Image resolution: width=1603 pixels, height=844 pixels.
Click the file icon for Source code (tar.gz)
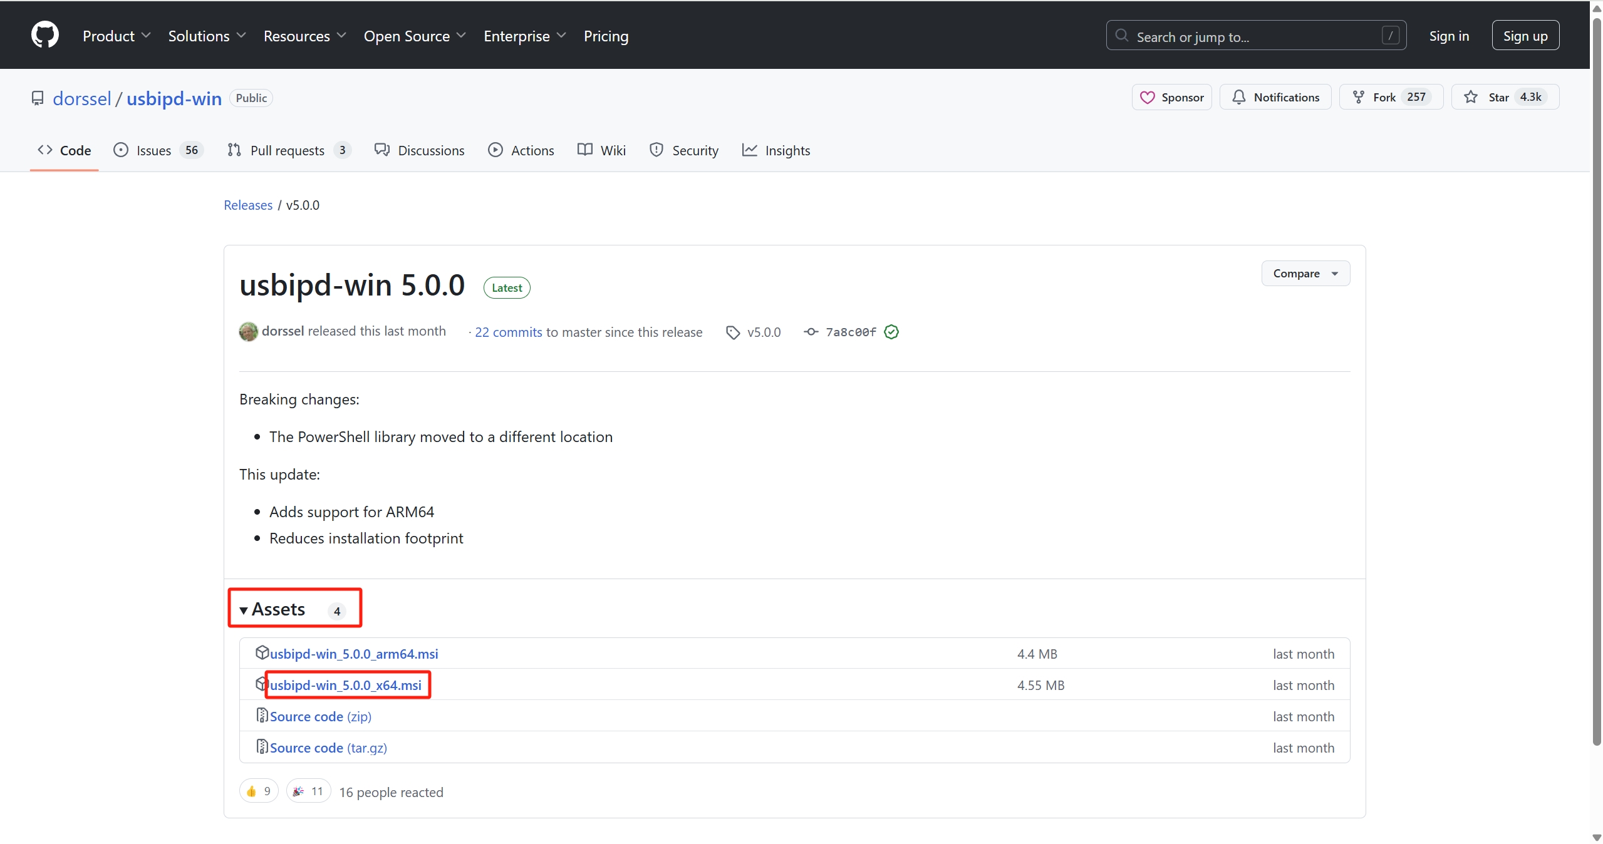pos(262,746)
